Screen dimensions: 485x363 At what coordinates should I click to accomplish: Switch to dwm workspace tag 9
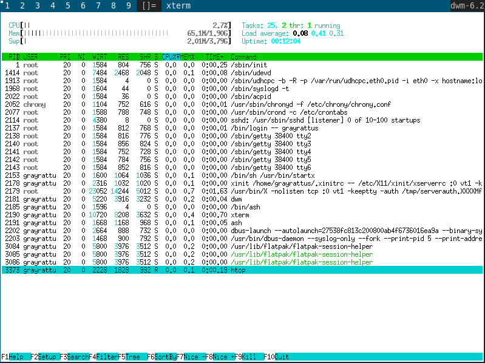pyautogui.click(x=128, y=5)
